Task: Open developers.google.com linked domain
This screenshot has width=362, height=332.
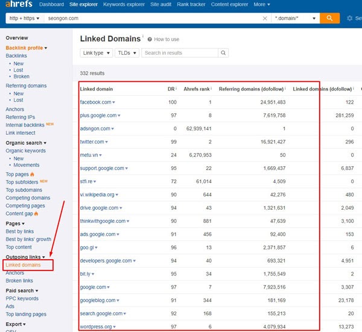Action: (x=106, y=260)
